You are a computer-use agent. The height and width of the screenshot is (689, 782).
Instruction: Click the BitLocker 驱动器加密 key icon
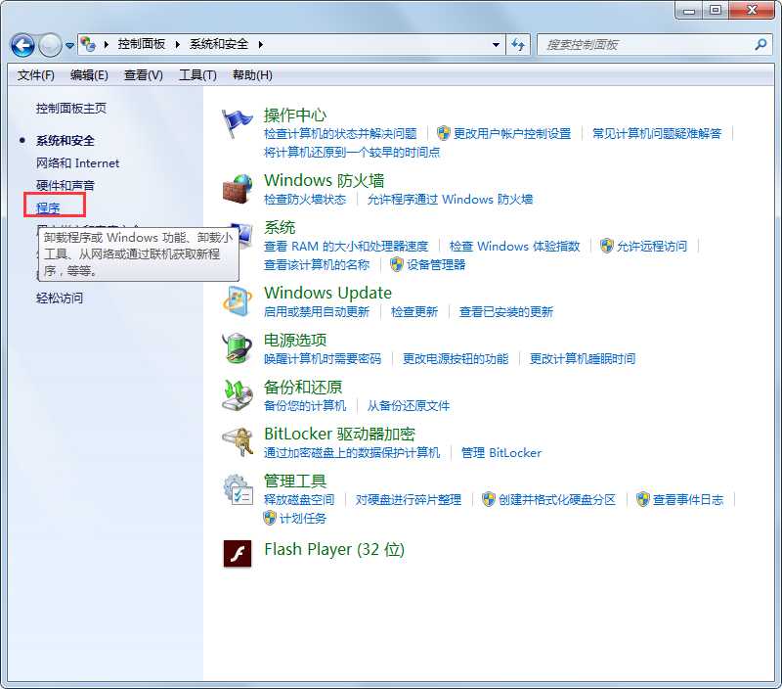point(237,442)
